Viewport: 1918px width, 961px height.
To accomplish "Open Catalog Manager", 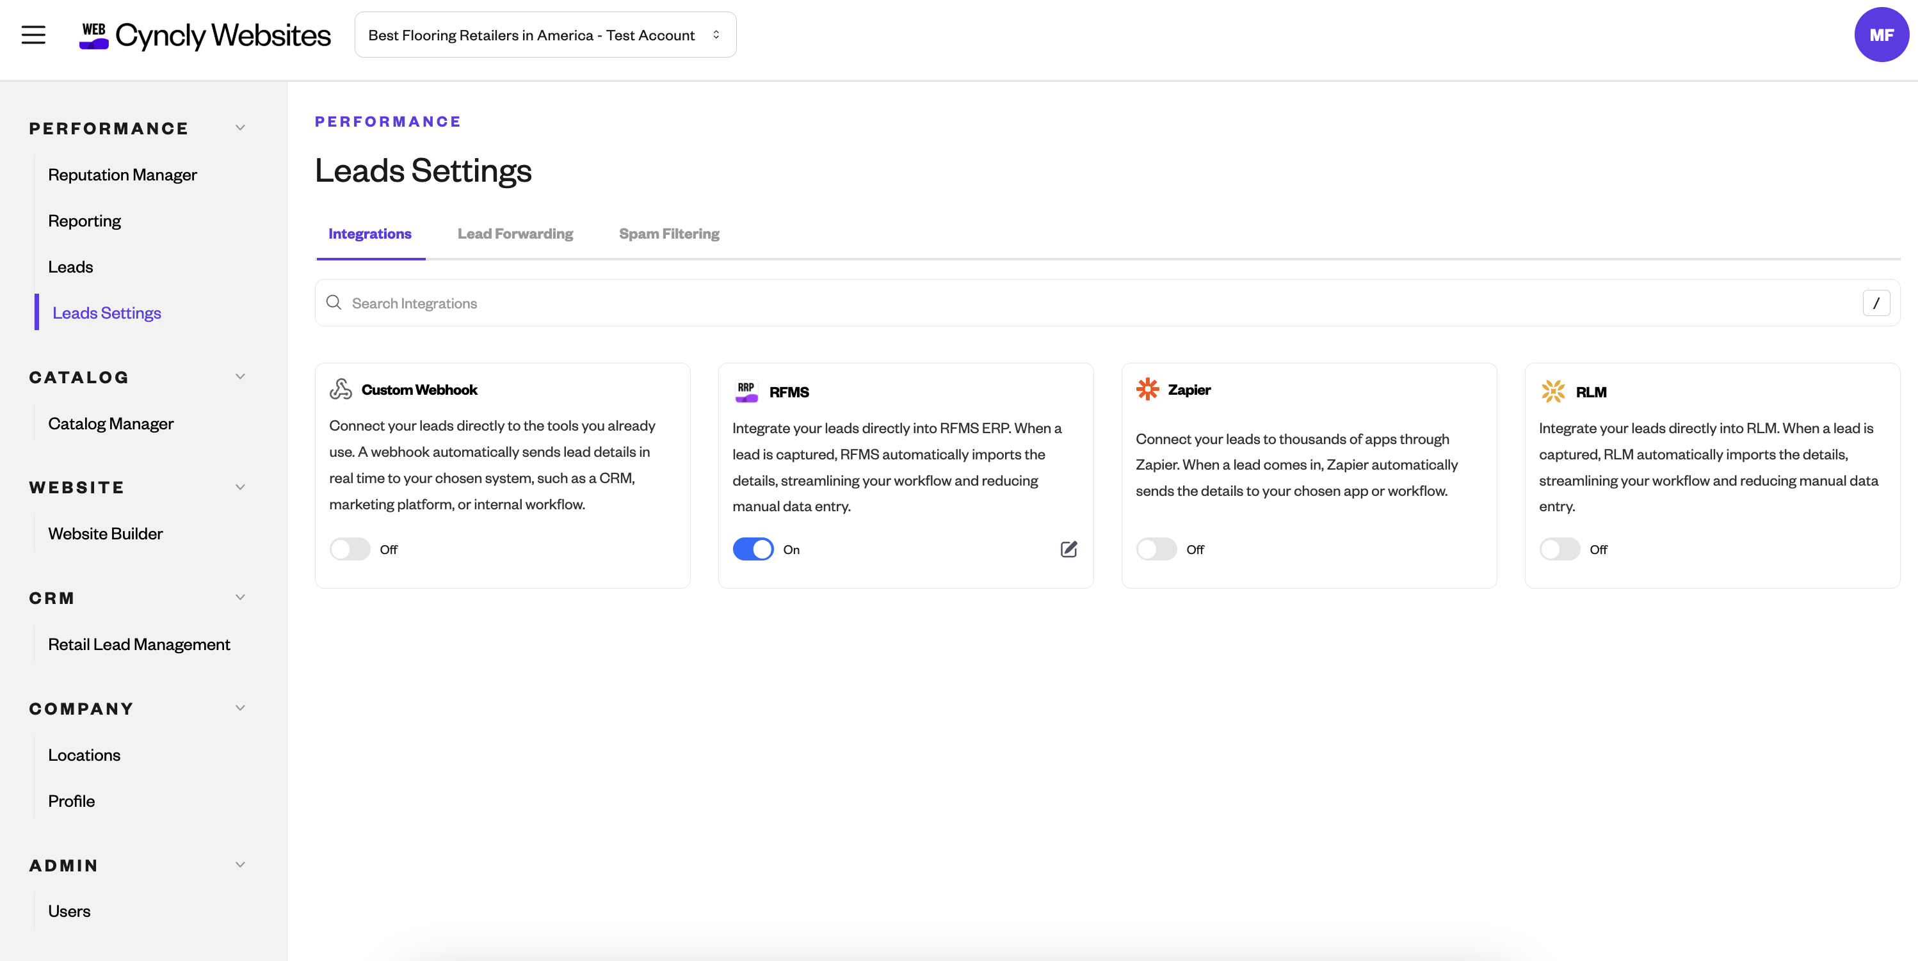I will click(x=111, y=424).
